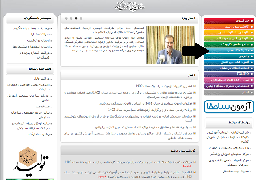
Task: Open news برنامه زمانی ثبت نام آزمون‌های سراسری
Action: tap(150, 110)
